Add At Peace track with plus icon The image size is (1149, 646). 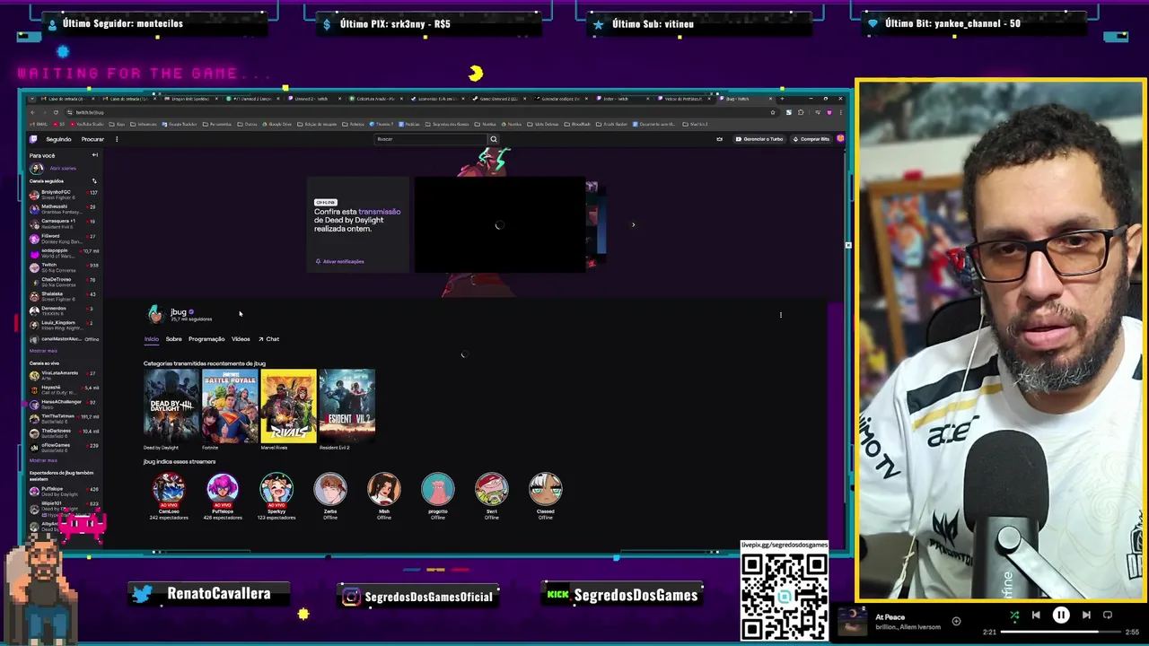956,621
